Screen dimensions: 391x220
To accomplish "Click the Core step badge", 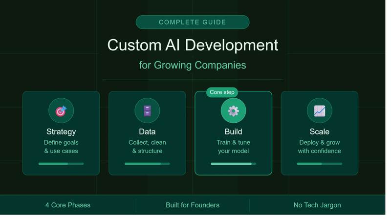I will (222, 92).
